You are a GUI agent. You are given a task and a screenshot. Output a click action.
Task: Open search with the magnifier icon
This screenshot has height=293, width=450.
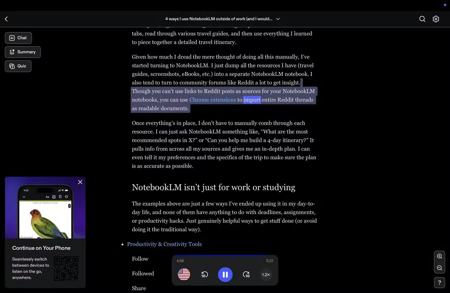[x=422, y=19]
